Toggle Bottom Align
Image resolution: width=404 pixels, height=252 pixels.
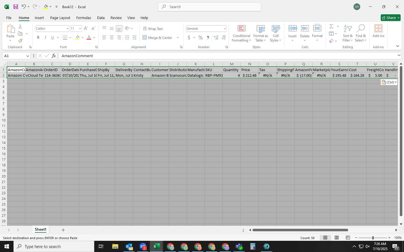(x=119, y=29)
